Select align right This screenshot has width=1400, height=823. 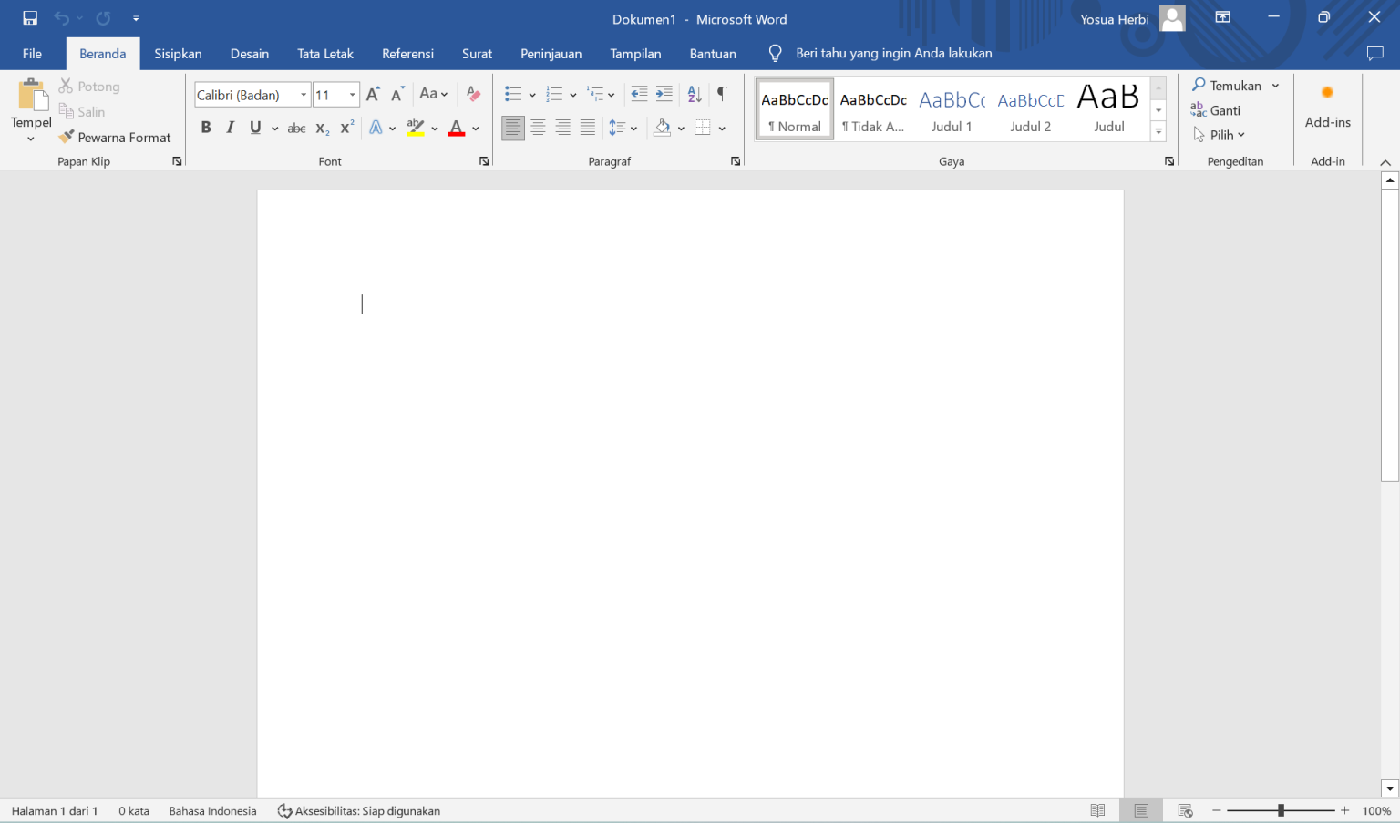pyautogui.click(x=563, y=128)
